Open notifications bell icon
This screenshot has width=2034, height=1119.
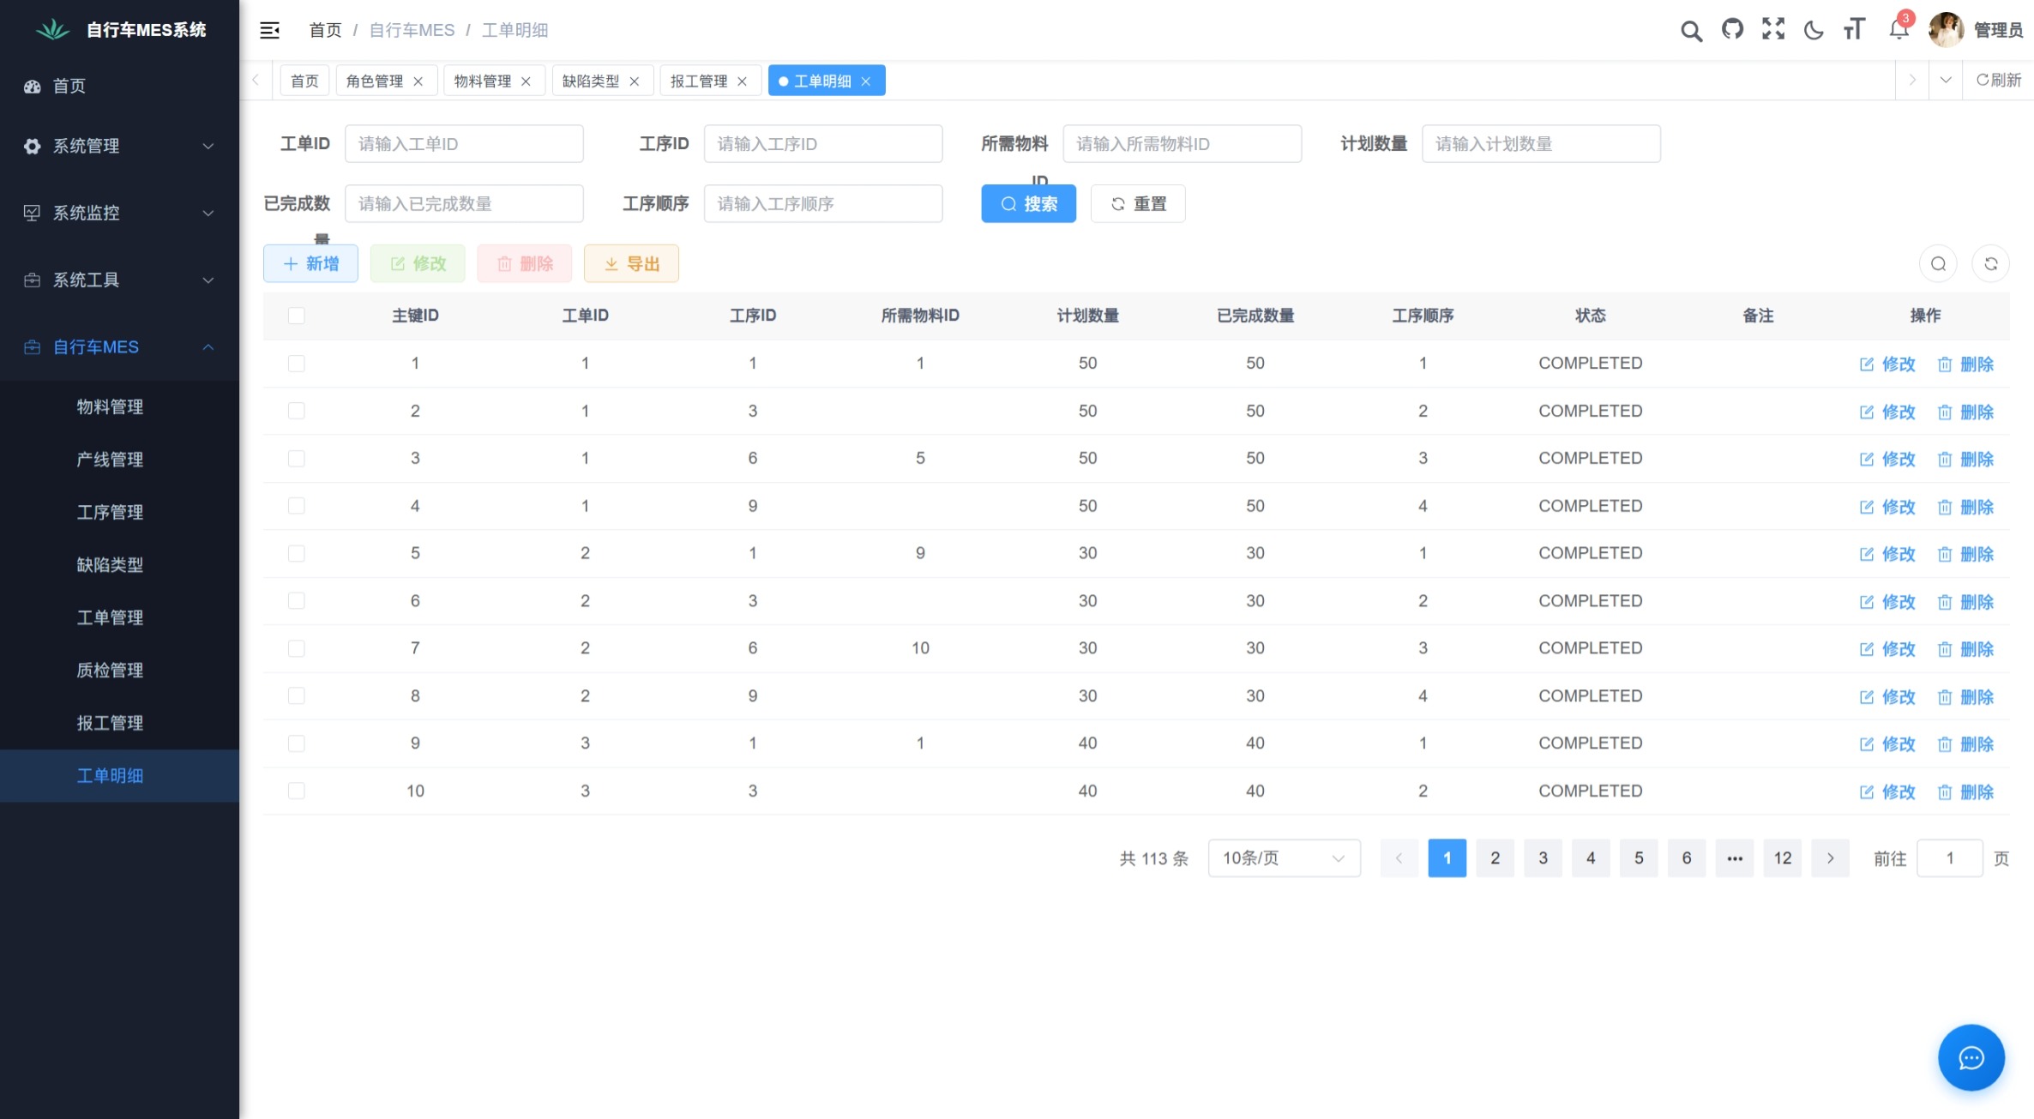(x=1899, y=30)
